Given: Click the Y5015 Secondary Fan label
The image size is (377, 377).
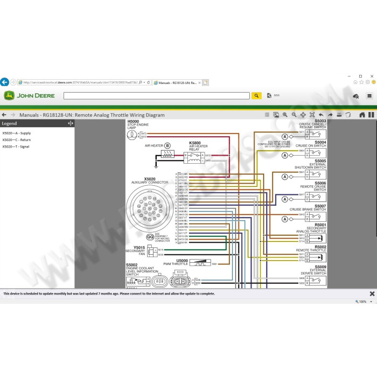Looking at the screenshot, I should coord(135,250).
